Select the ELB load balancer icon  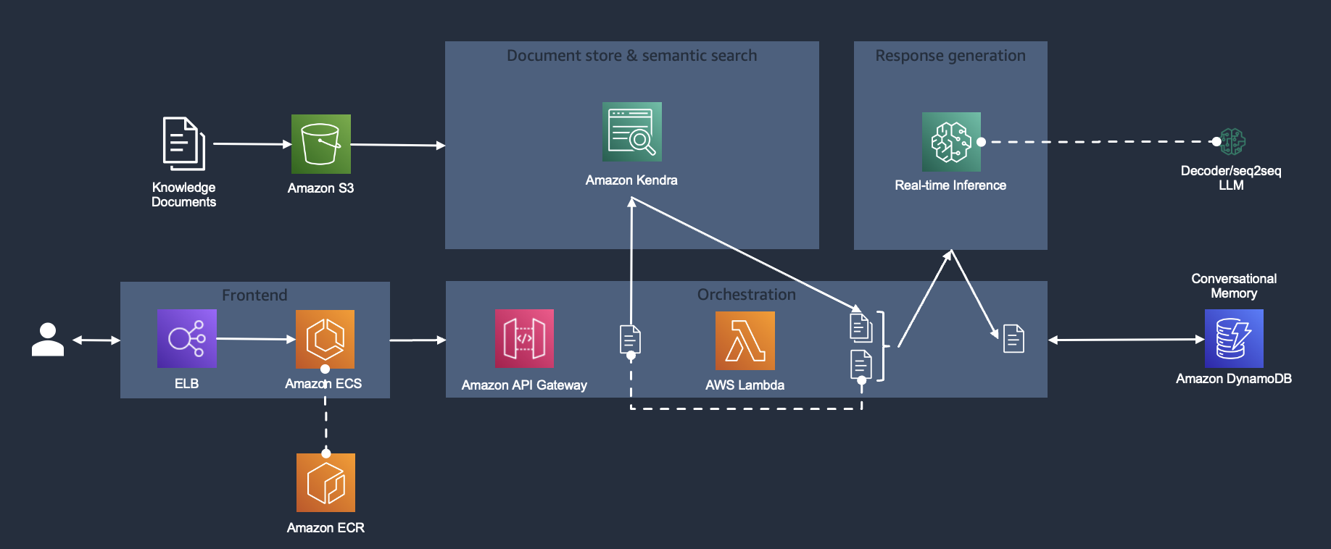pos(187,339)
